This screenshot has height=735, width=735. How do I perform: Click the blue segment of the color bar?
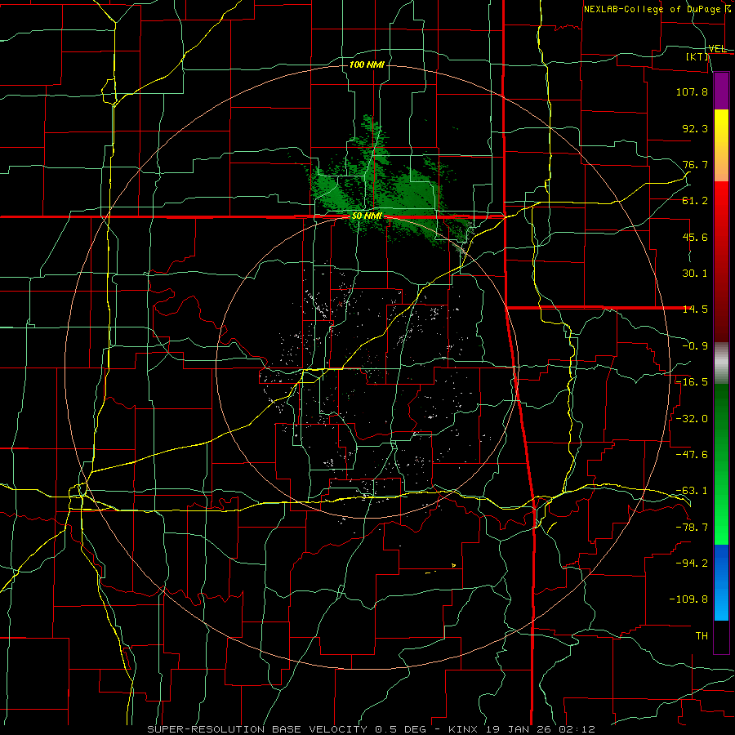(x=721, y=582)
